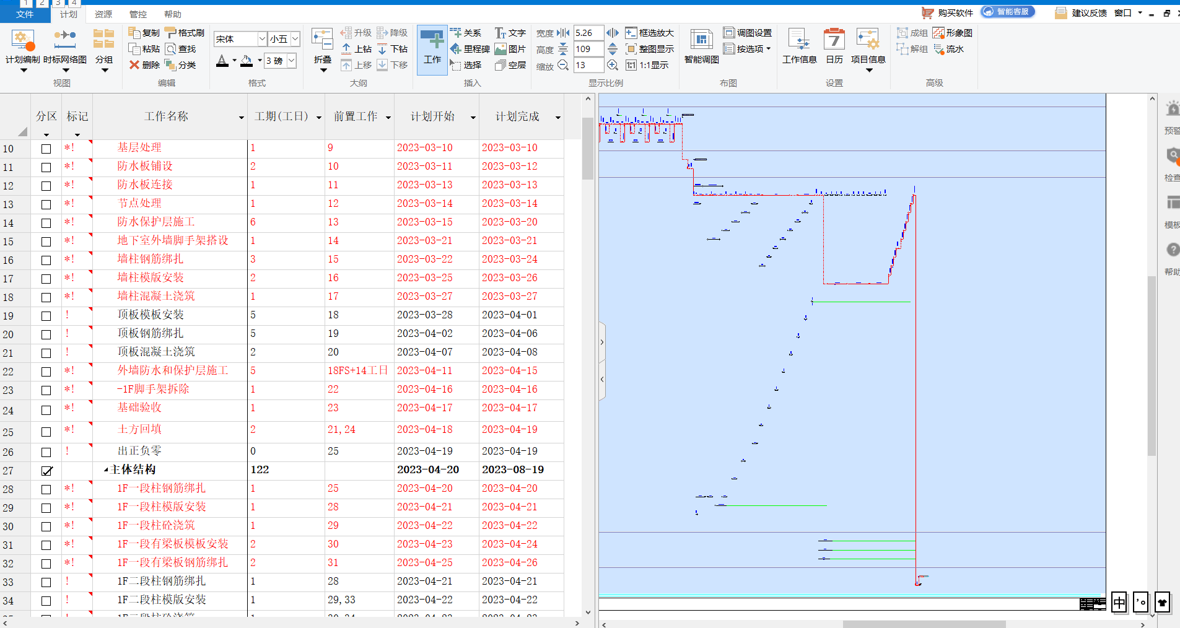Click the 删除 delete icon
Image resolution: width=1180 pixels, height=628 pixels.
134,64
